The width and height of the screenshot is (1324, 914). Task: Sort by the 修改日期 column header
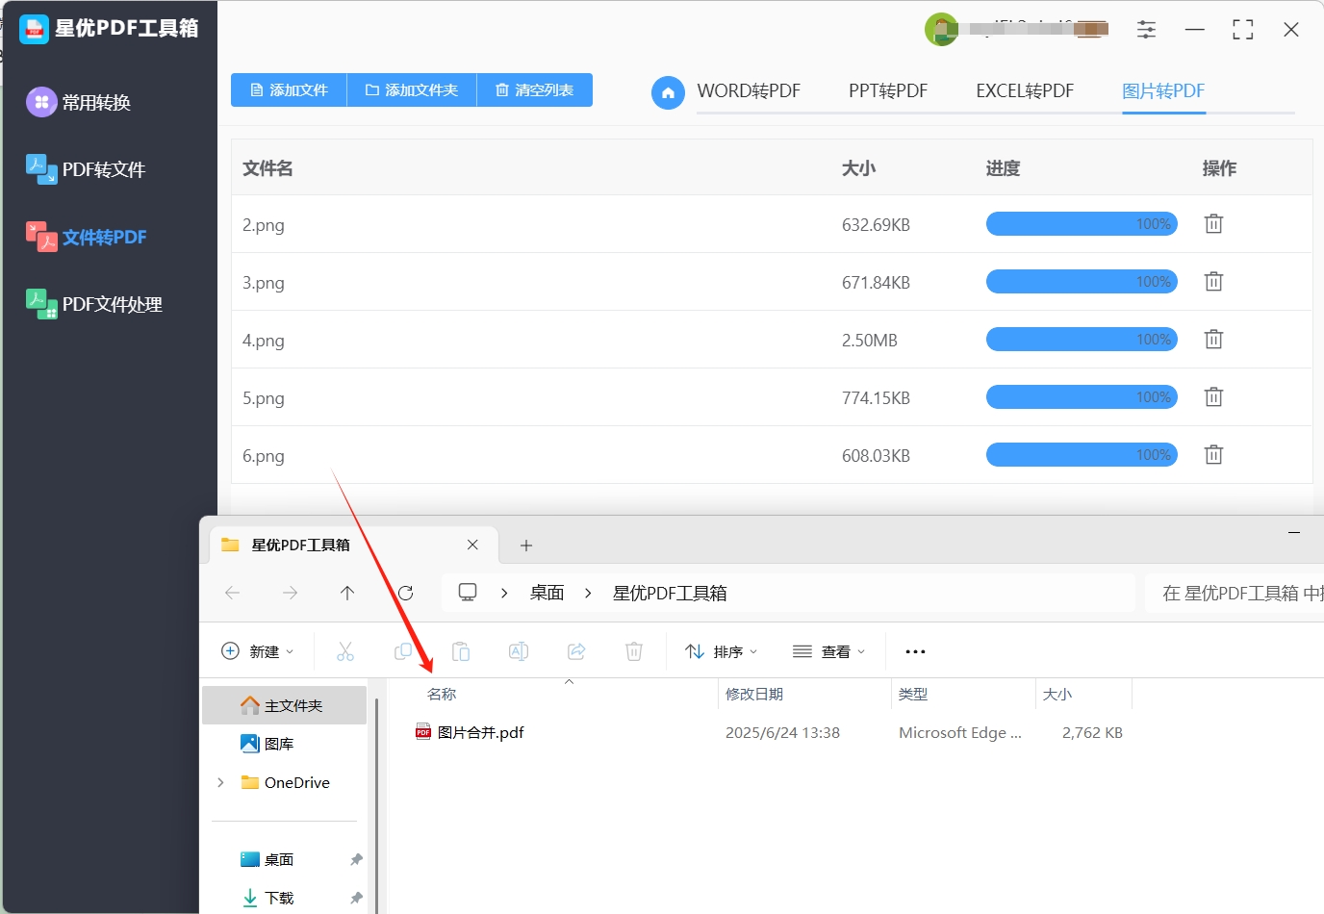pyautogui.click(x=754, y=694)
